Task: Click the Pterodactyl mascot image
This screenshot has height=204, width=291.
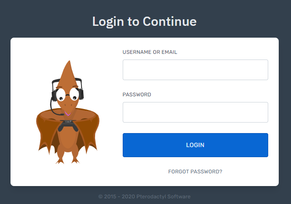Action: pos(68,112)
